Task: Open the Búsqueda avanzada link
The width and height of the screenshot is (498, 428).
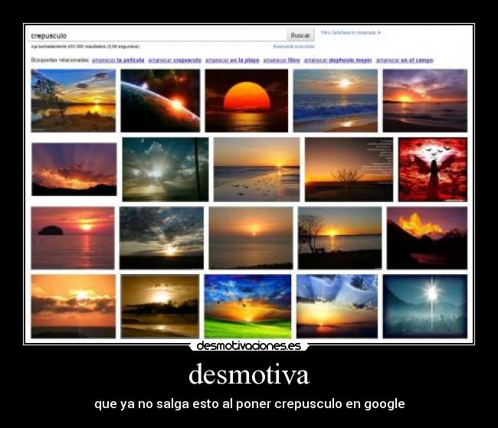Action: [x=293, y=47]
